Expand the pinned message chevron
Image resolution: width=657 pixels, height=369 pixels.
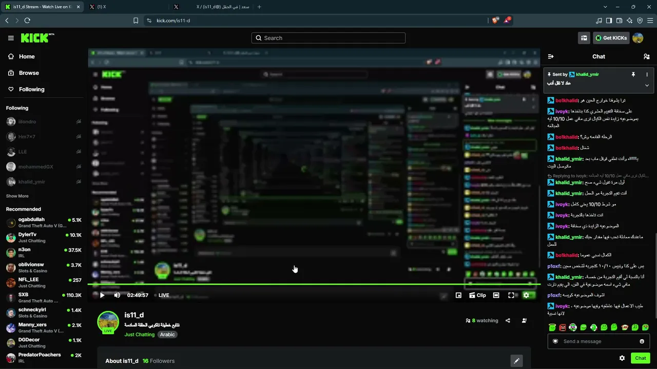pos(647,85)
